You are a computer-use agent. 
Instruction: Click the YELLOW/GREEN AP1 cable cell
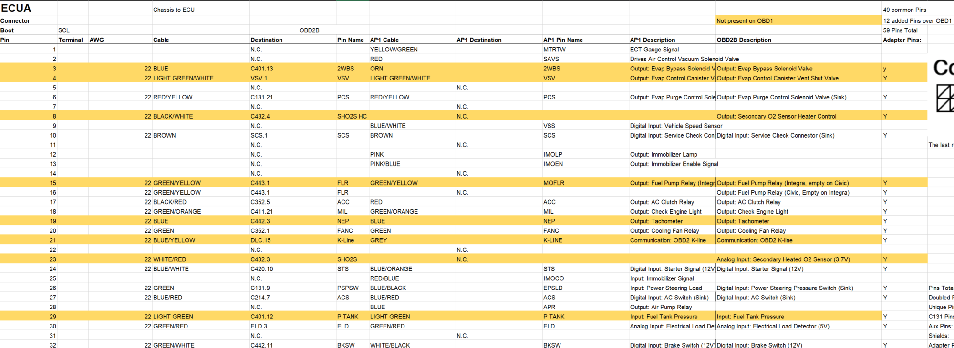[394, 50]
